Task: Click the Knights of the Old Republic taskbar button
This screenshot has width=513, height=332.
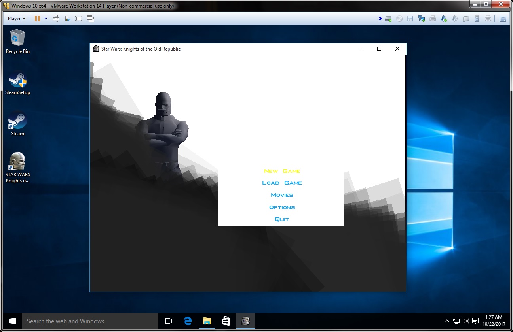Action: [246, 321]
